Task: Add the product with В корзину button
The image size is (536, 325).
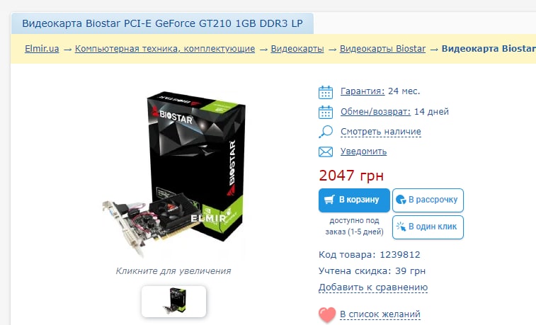Action: [354, 200]
